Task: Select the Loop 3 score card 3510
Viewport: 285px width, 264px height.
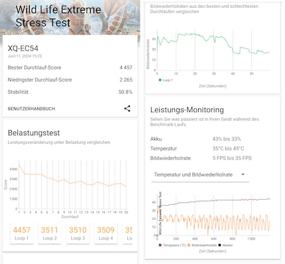Action: point(78,233)
